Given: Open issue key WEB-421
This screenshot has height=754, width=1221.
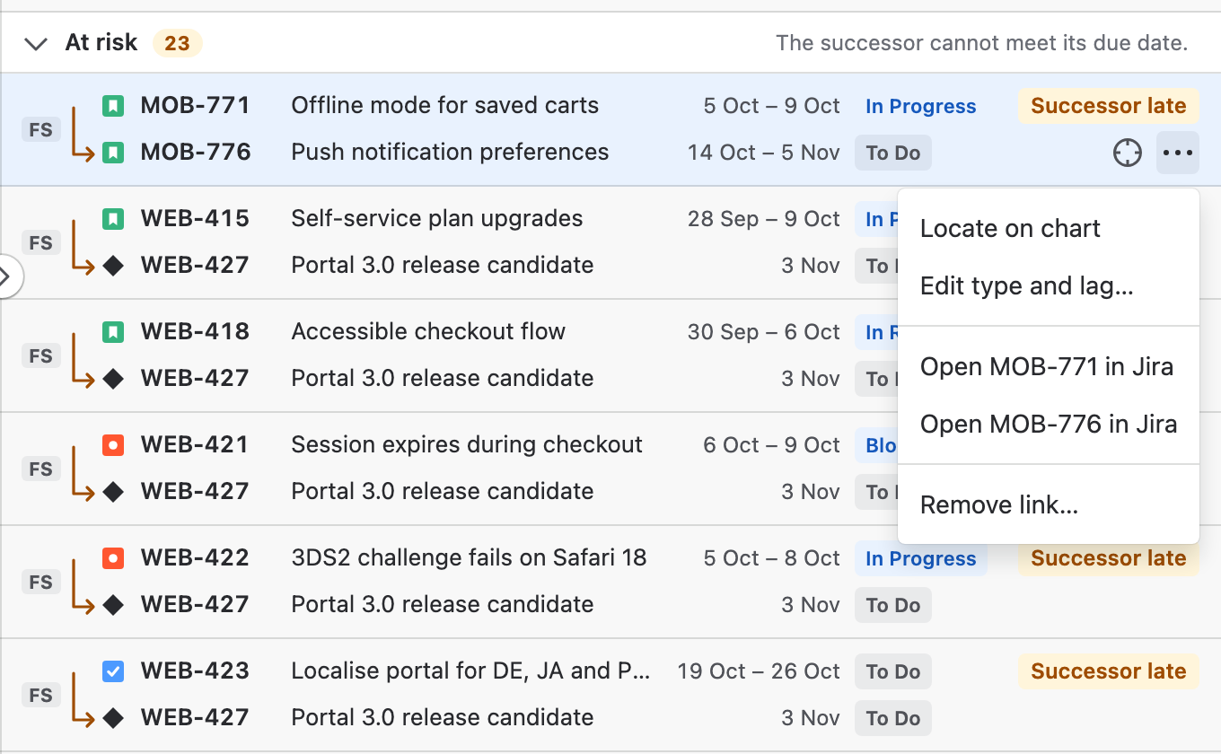Looking at the screenshot, I should coord(195,445).
